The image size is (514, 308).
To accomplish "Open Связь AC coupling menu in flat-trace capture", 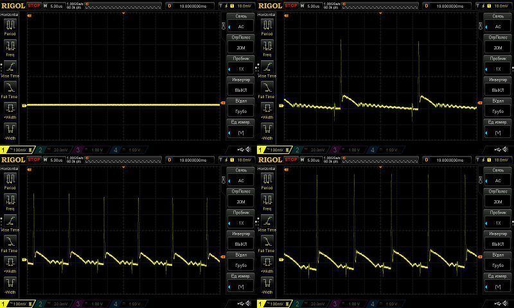I will click(x=241, y=23).
